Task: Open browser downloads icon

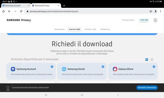Action: pos(156,11)
